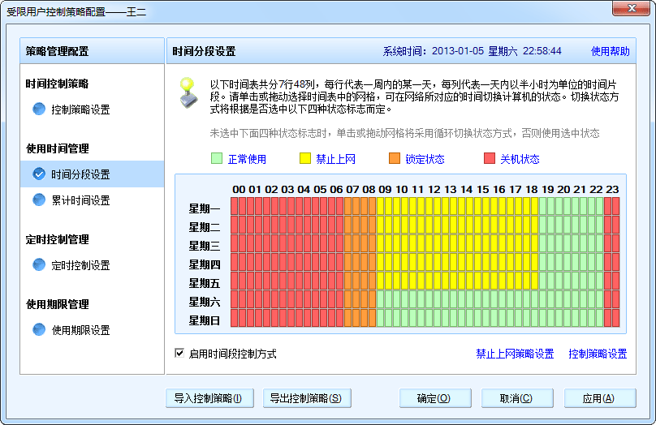Click the 星期六 row label
The width and height of the screenshot is (656, 425).
[204, 302]
